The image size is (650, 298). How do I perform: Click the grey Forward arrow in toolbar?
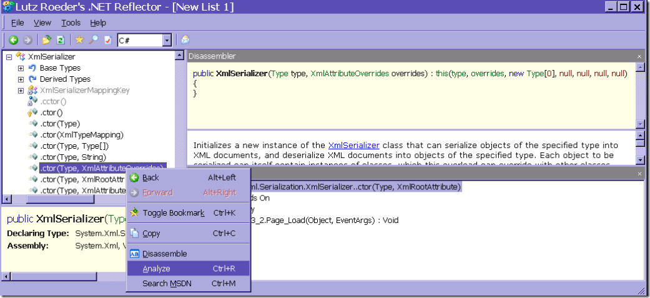click(x=27, y=40)
